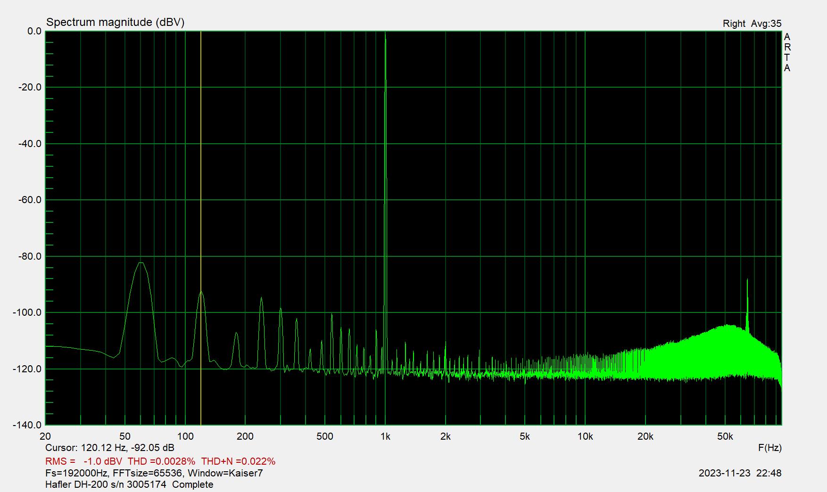
Task: Click the vertical 'ARTA' label
Action: (x=787, y=52)
